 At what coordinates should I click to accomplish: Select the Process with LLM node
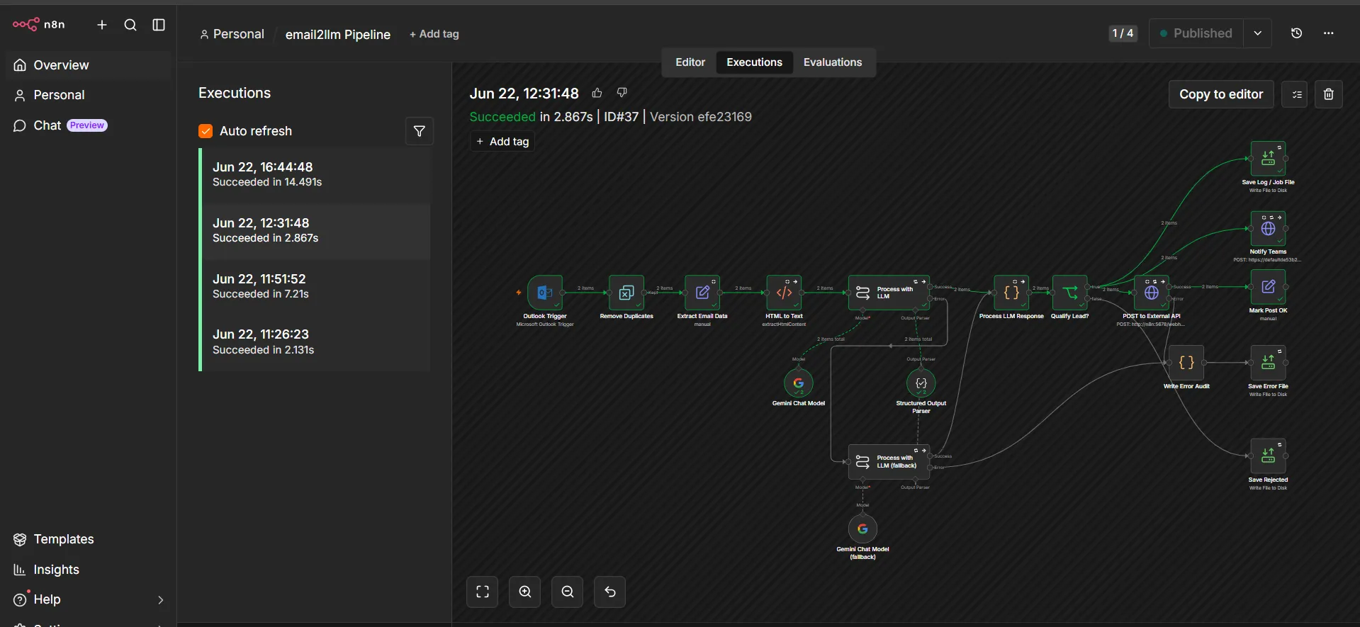889,293
